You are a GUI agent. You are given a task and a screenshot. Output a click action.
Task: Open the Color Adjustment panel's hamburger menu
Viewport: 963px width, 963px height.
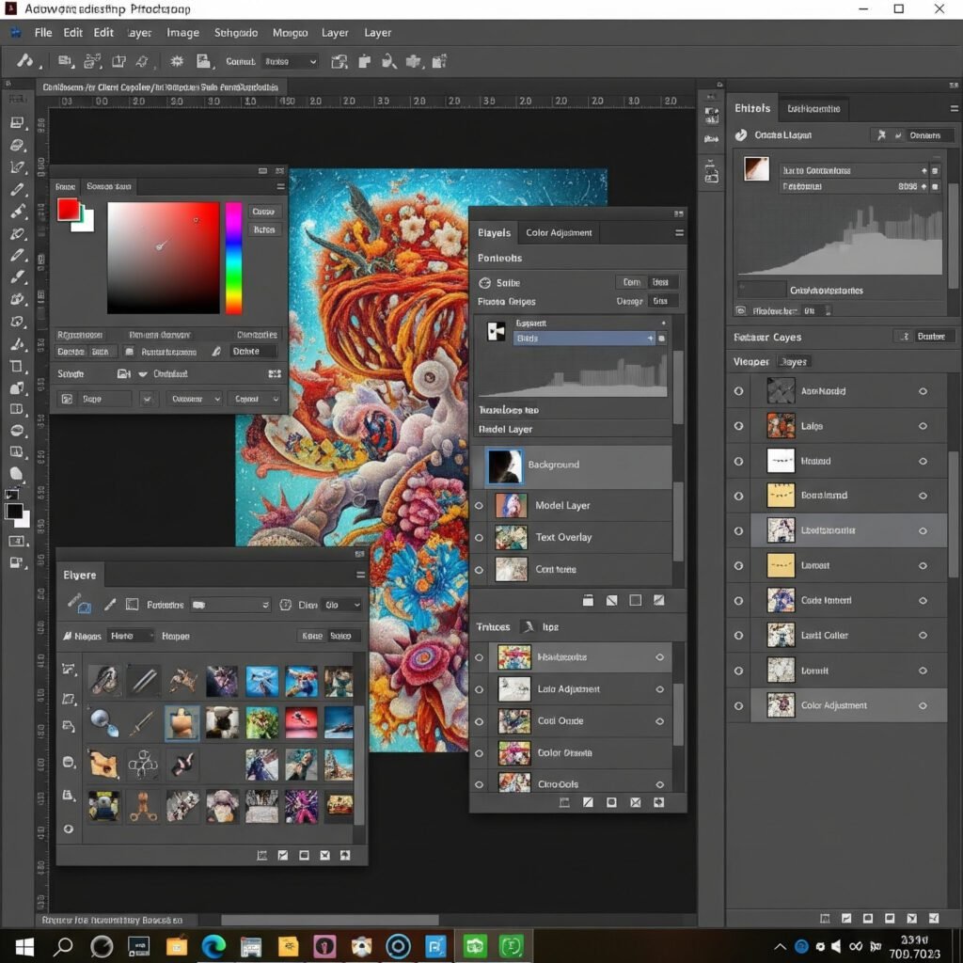click(x=679, y=232)
